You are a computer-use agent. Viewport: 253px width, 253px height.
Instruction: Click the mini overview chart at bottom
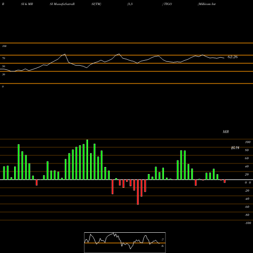click(x=125, y=242)
